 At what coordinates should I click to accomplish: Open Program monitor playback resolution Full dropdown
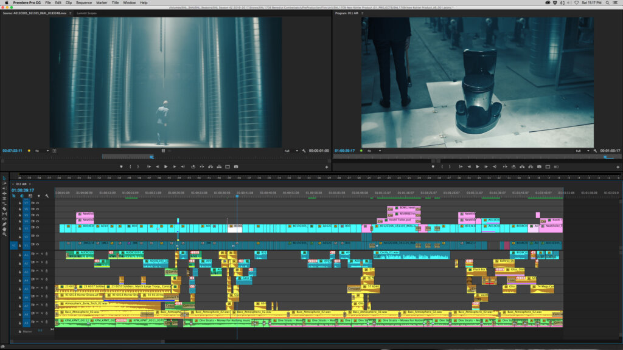[x=582, y=151]
